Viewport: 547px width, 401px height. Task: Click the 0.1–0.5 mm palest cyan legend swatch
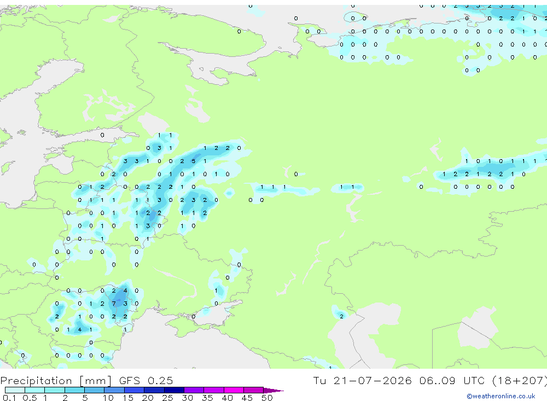coord(15,390)
